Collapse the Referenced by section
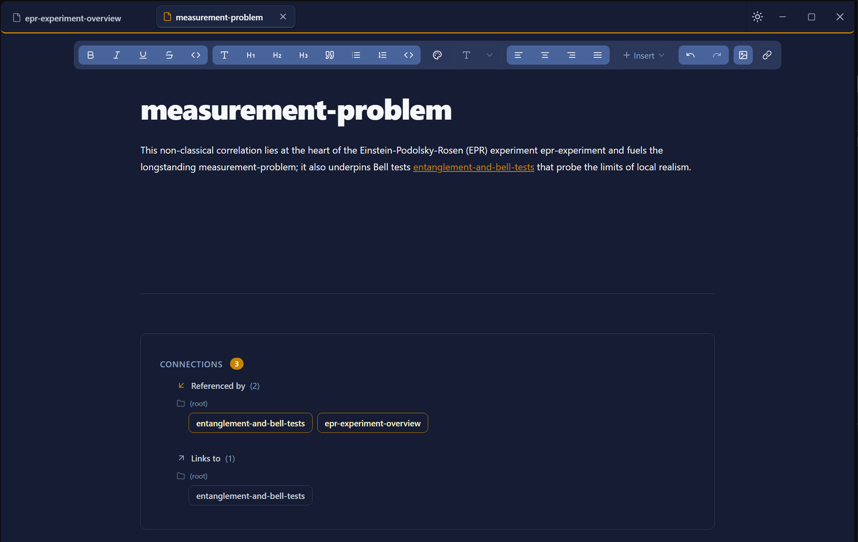The height and width of the screenshot is (542, 858). coord(218,386)
